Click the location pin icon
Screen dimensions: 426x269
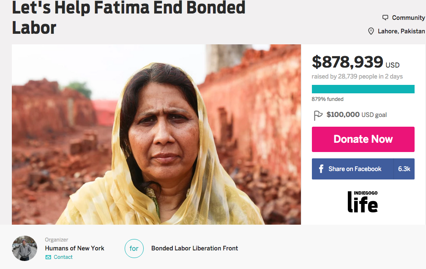pos(371,31)
